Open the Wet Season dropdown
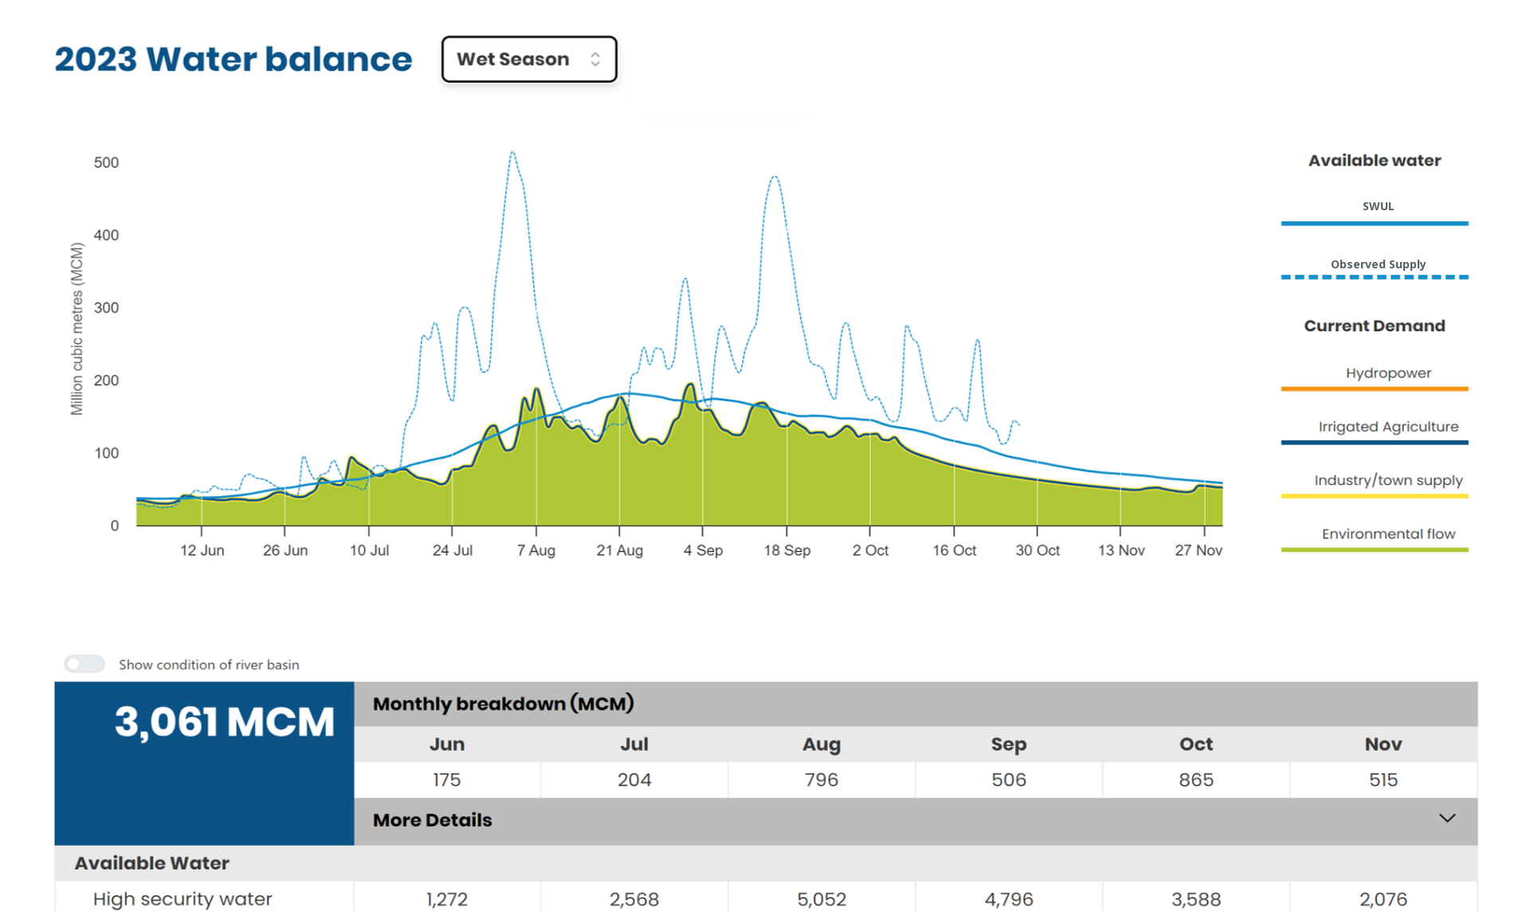This screenshot has height=911, width=1530. (x=529, y=59)
